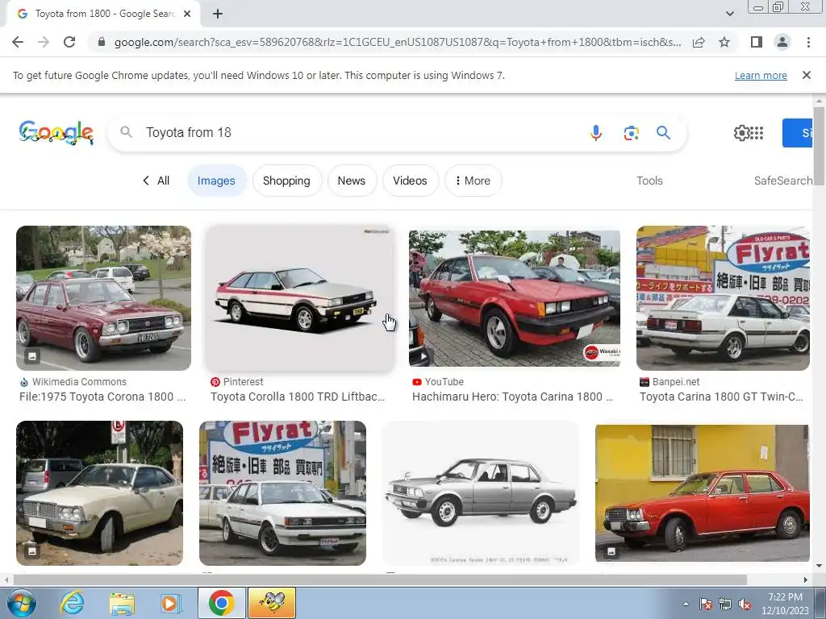This screenshot has width=826, height=619.
Task: Click the browser forward arrow
Action: pos(44,42)
